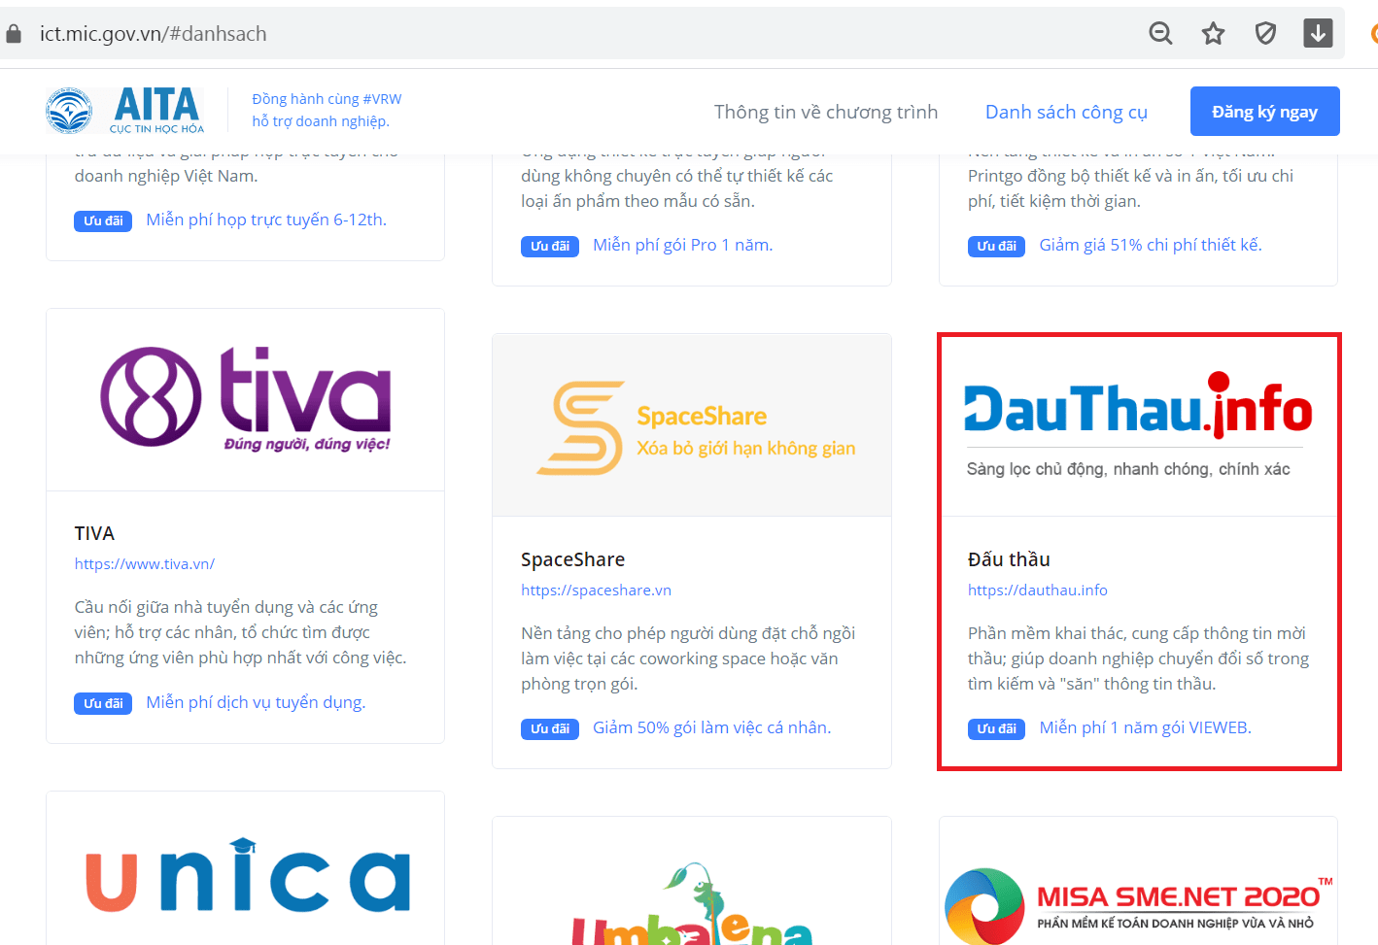Click the TIVA card title

[94, 533]
